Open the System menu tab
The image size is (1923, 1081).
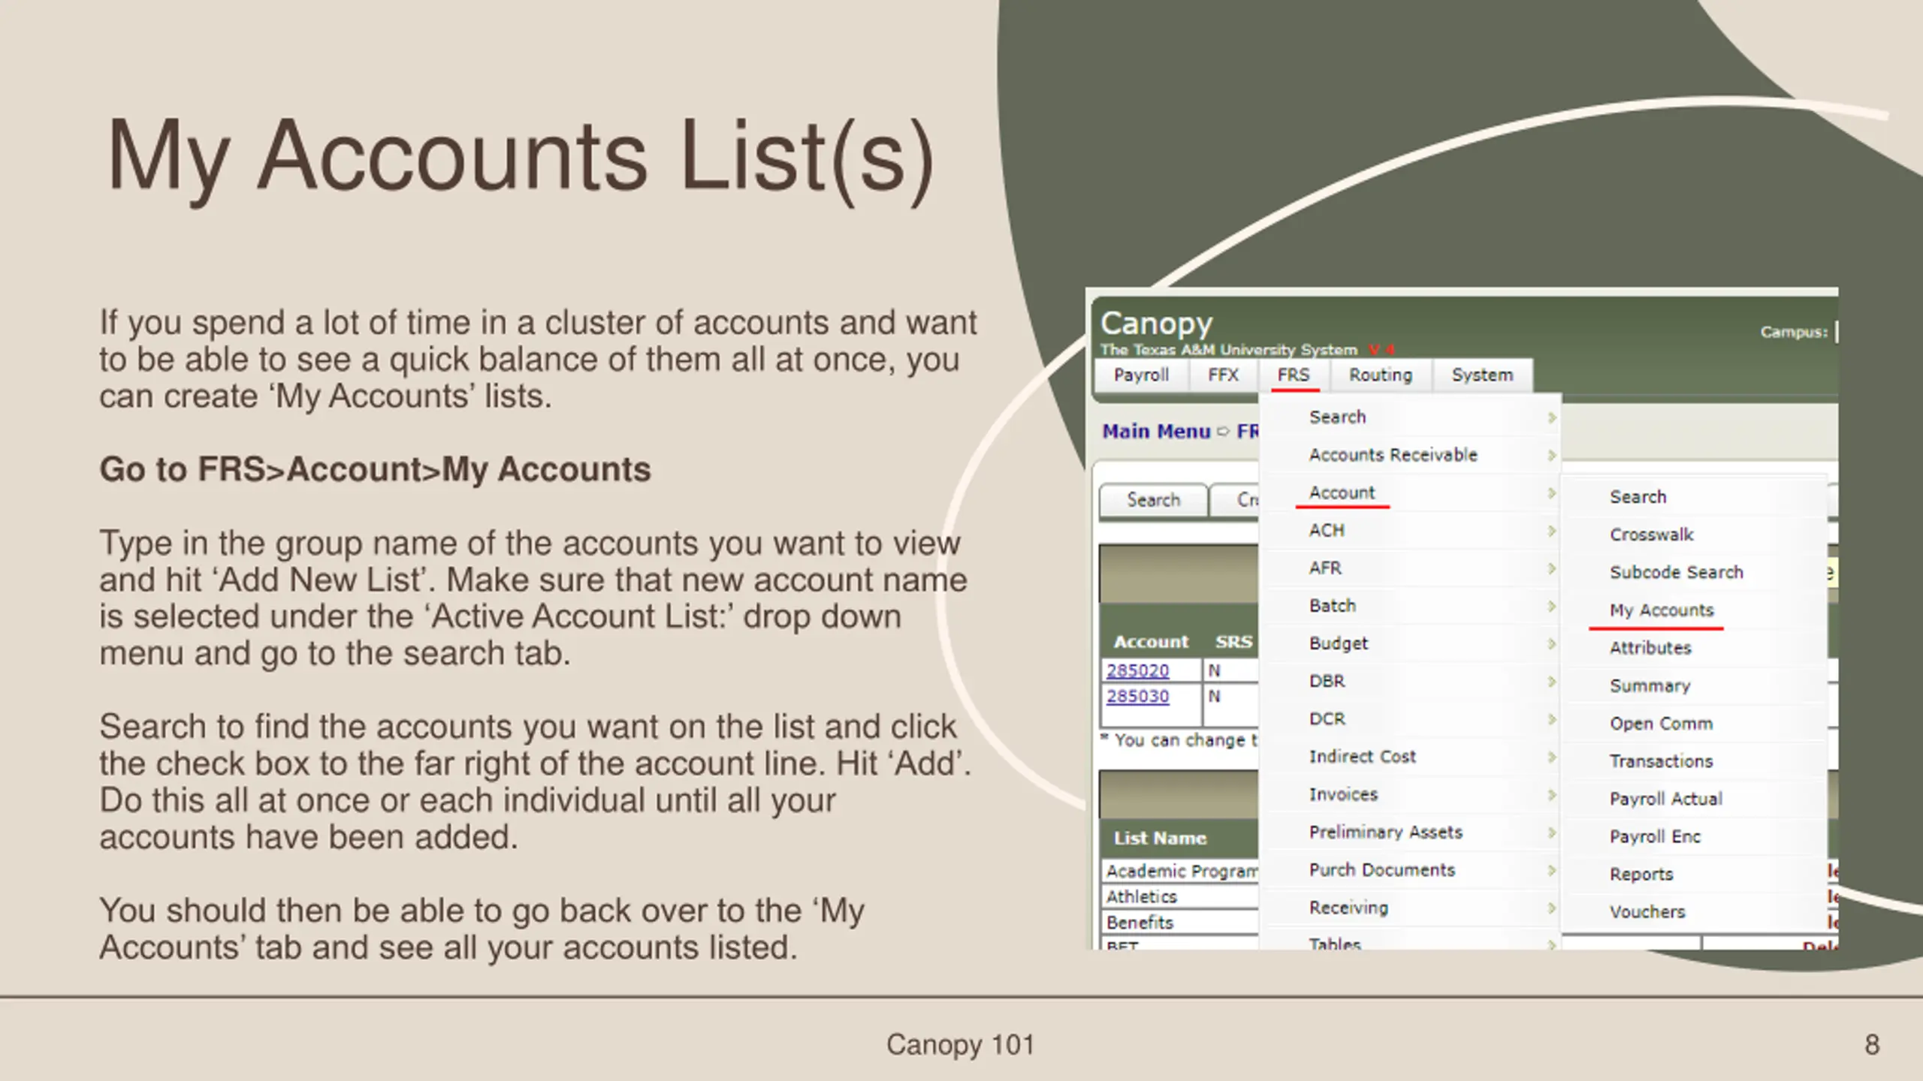click(1482, 375)
